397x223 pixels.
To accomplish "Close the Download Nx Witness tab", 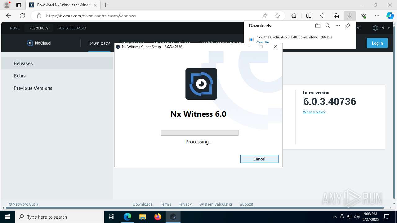I will (95, 5).
